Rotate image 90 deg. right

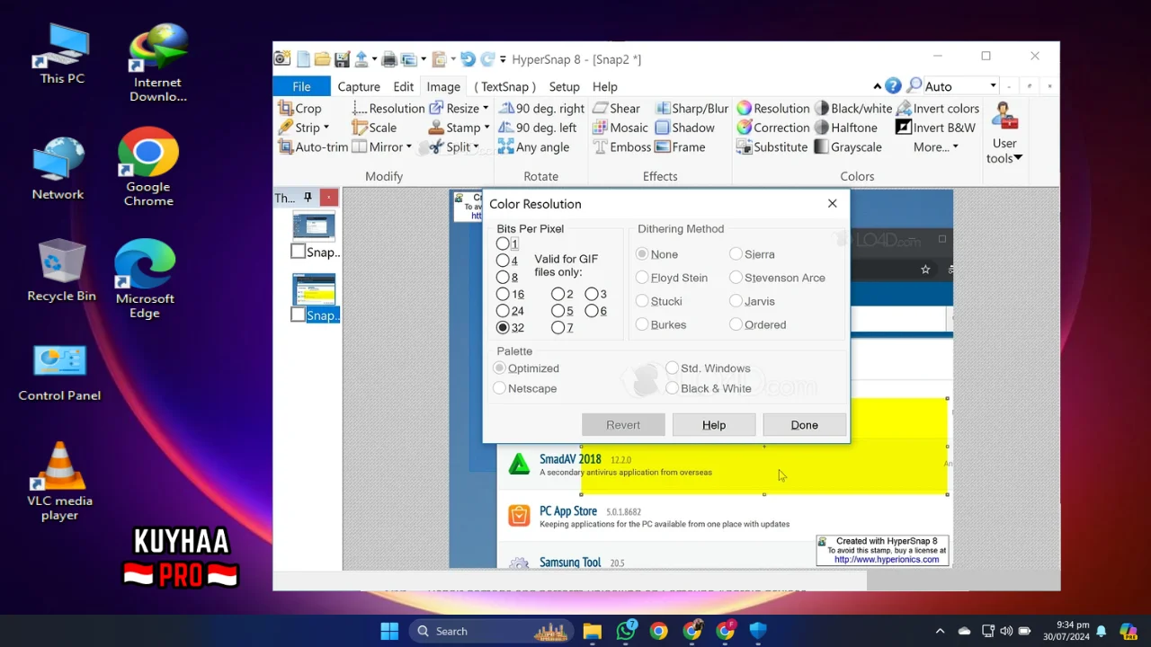(x=540, y=108)
